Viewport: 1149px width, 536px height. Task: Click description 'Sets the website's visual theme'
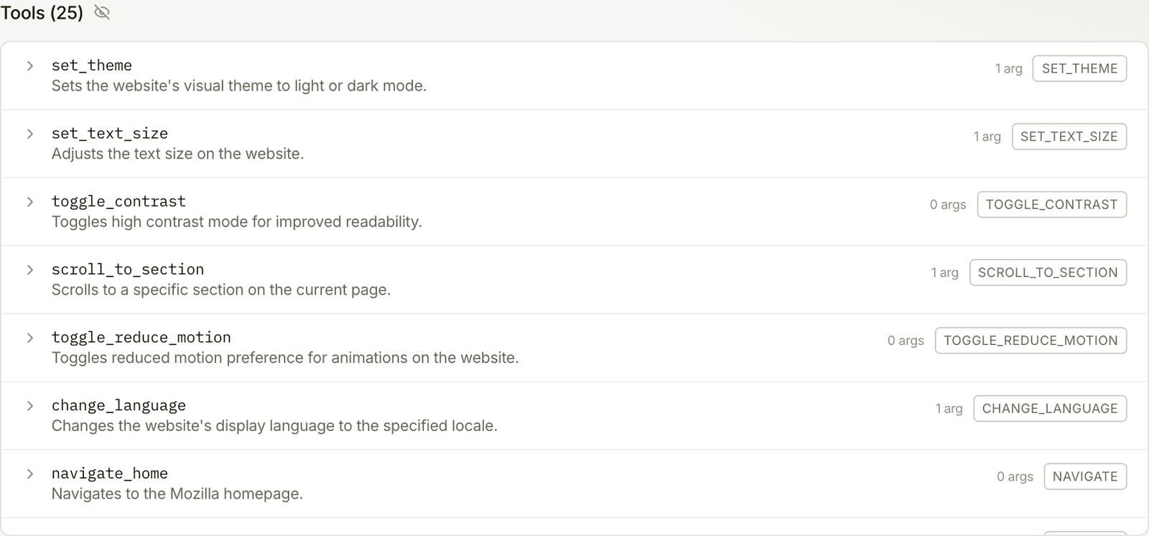click(x=239, y=86)
